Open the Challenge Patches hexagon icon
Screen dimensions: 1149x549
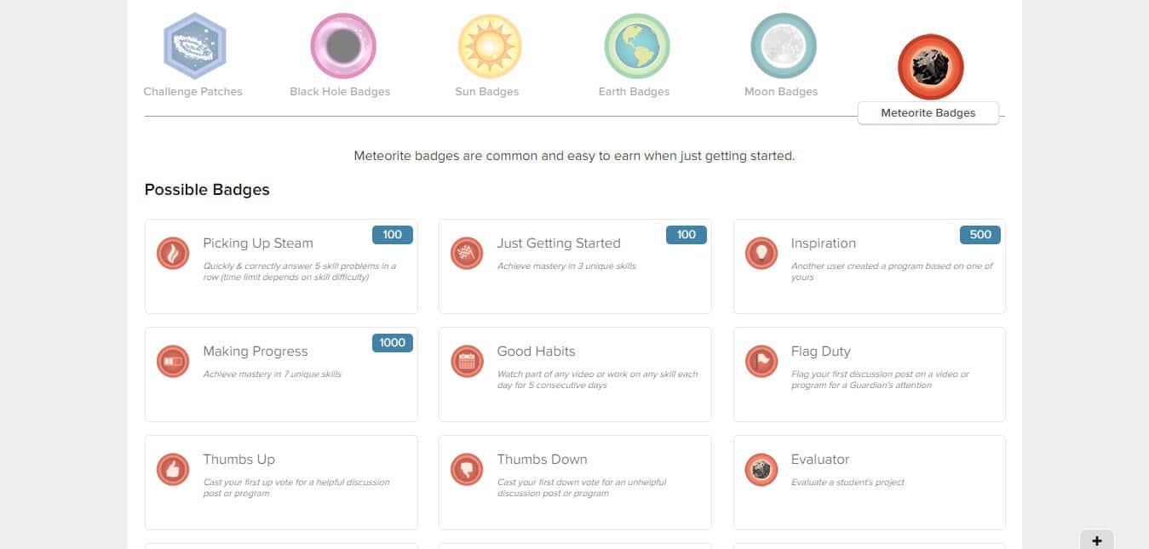(x=194, y=46)
